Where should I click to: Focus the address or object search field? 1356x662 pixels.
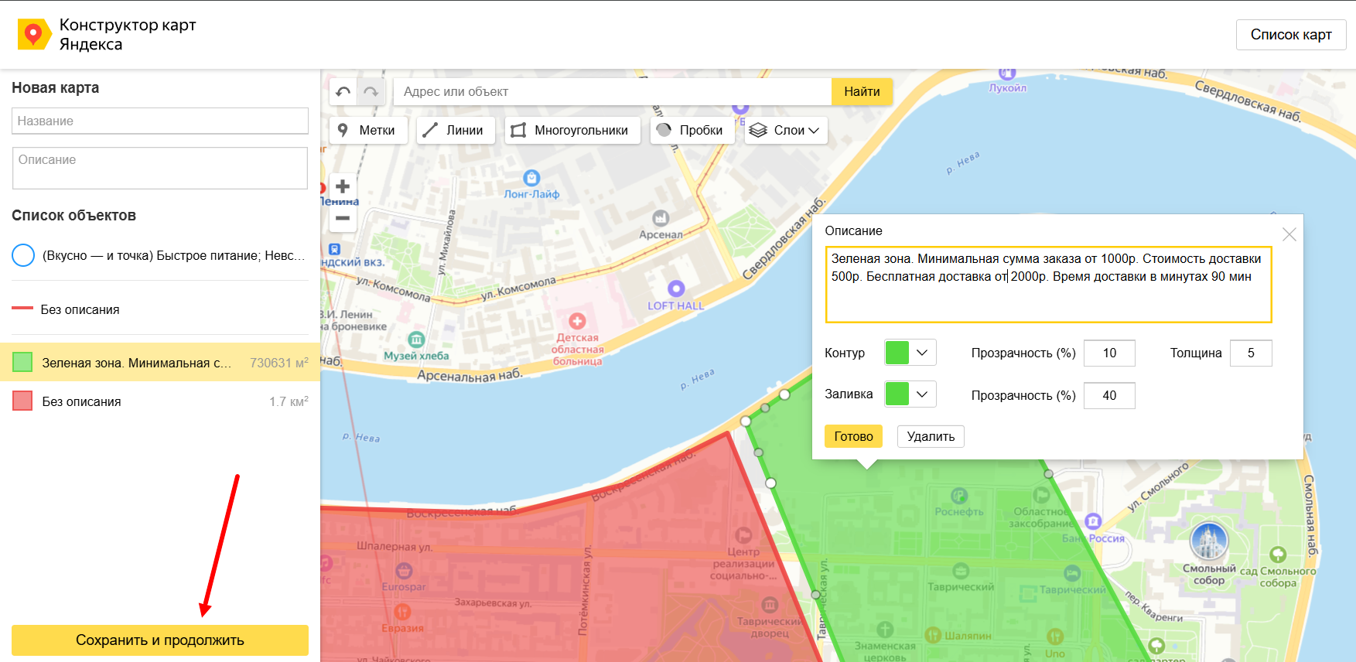click(613, 92)
